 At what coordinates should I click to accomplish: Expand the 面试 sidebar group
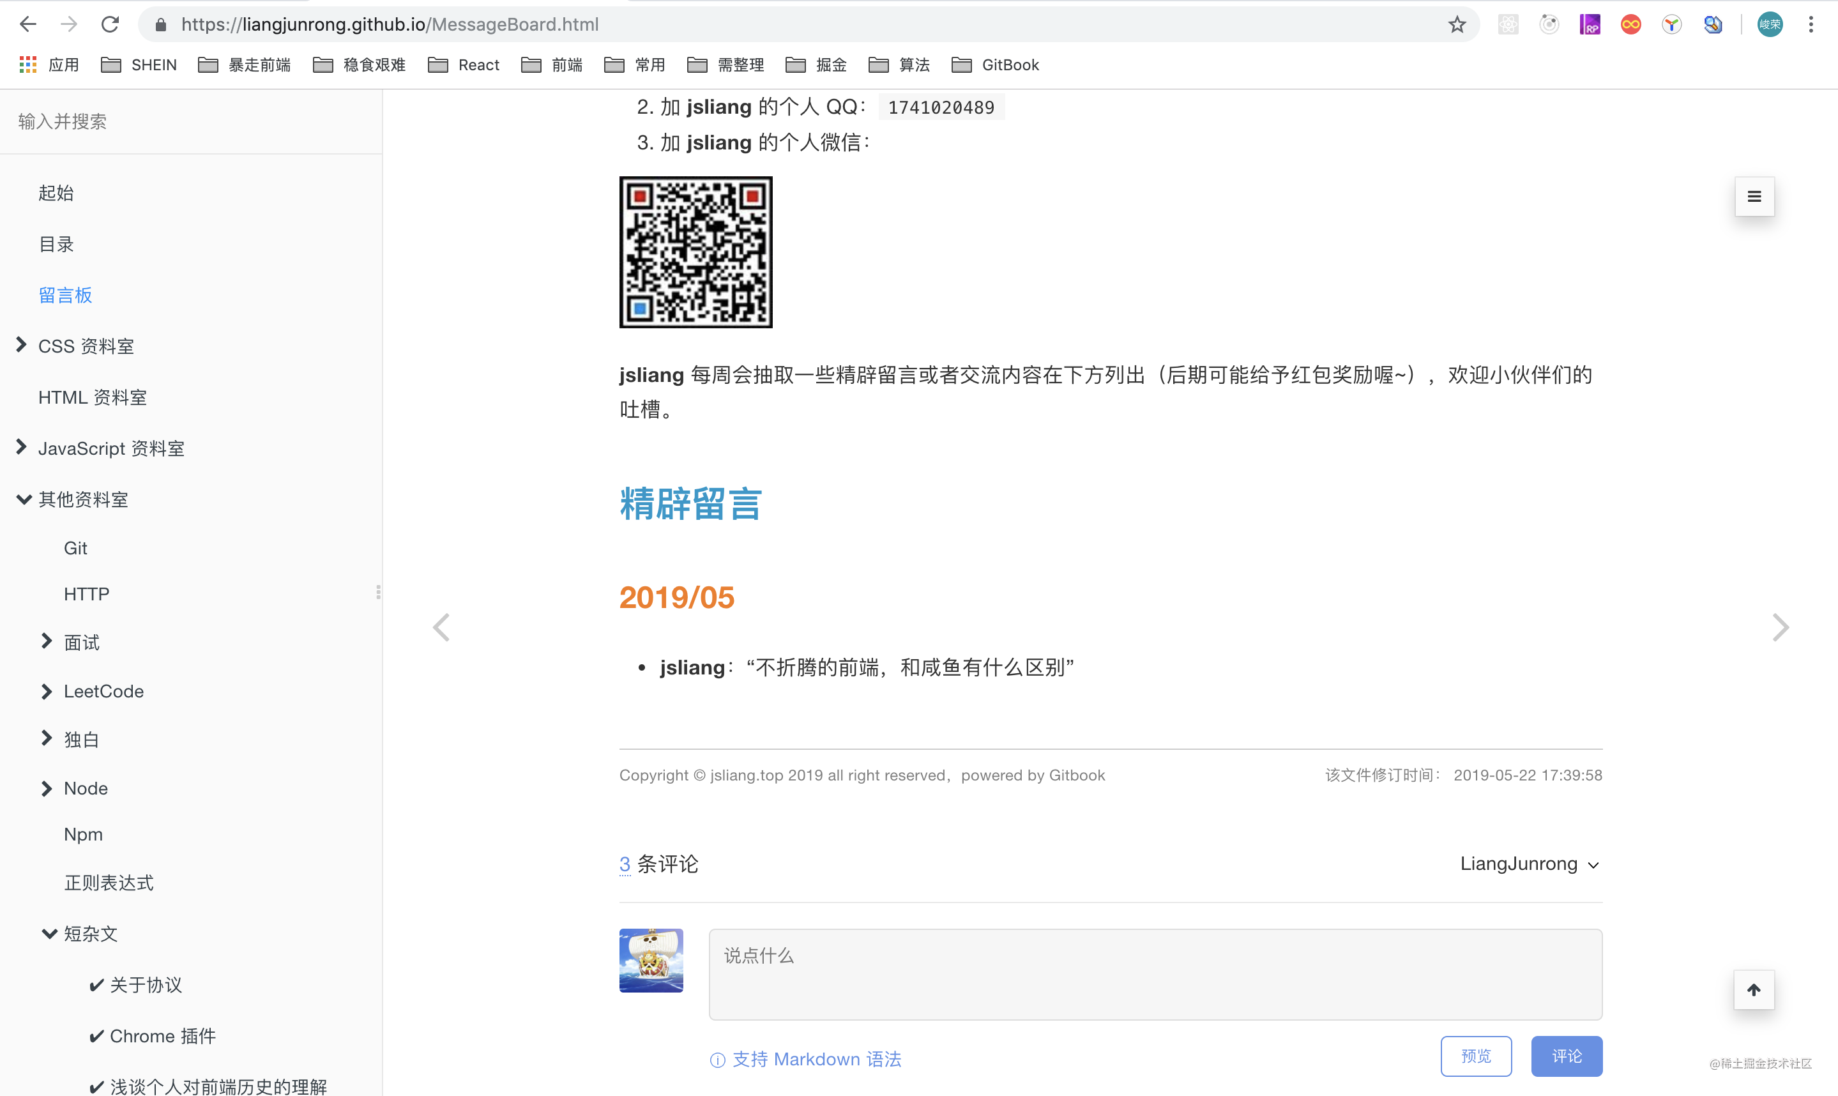[x=47, y=641]
